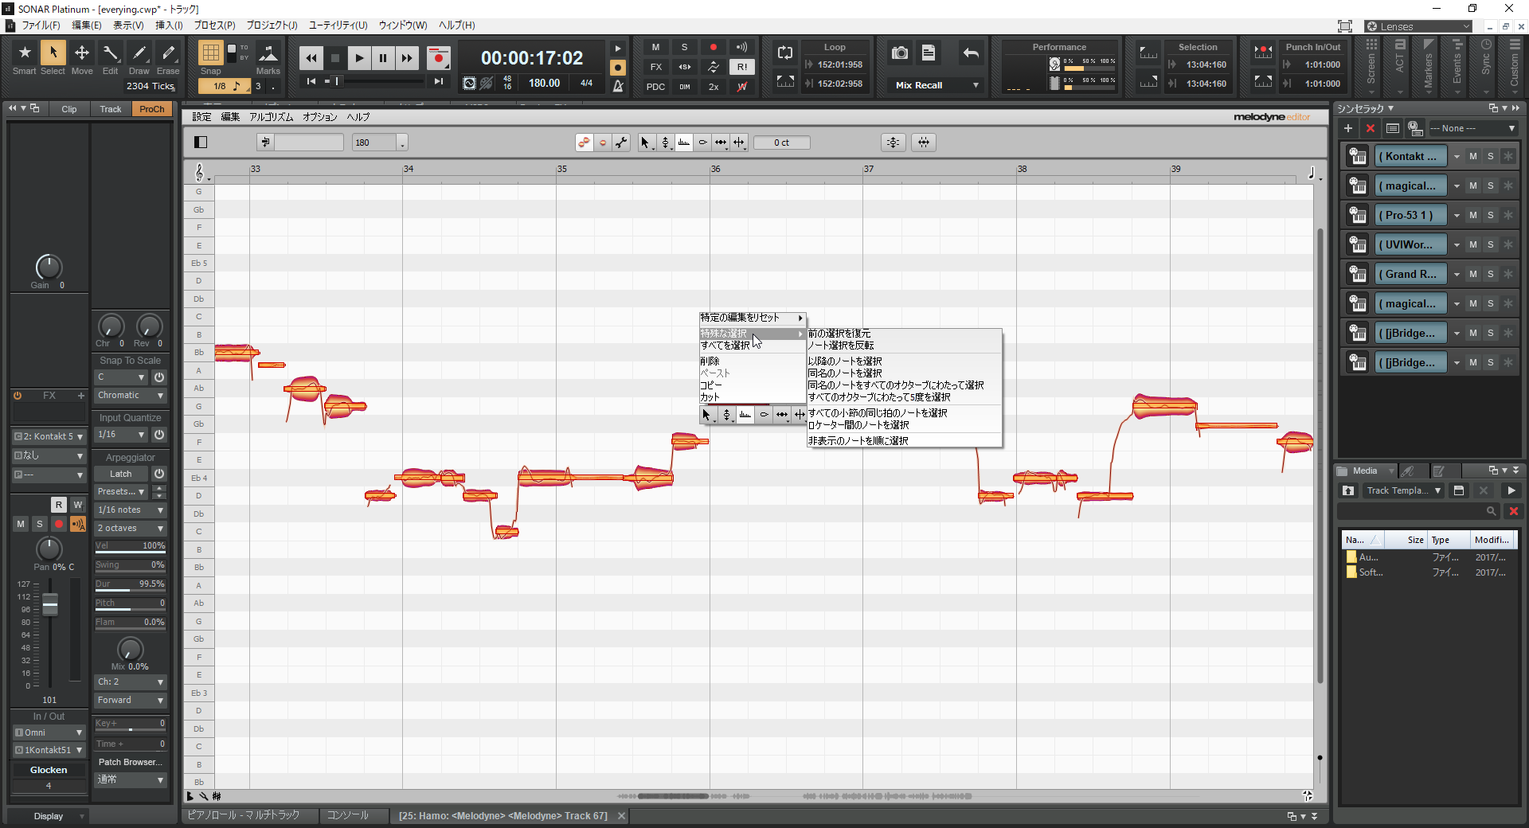Click the track volume fader

coord(49,606)
